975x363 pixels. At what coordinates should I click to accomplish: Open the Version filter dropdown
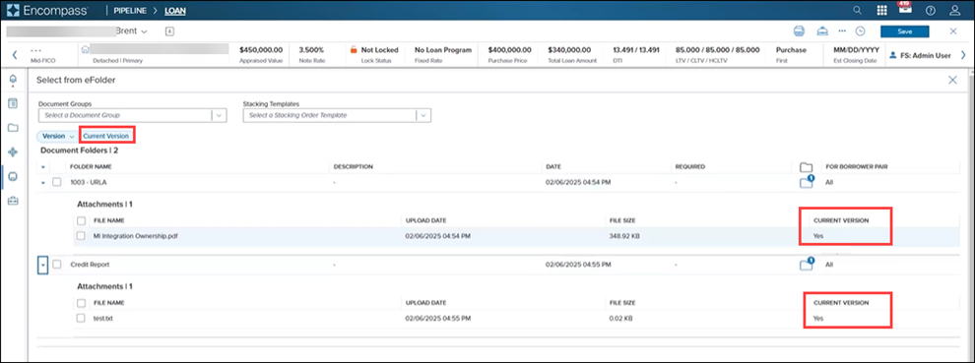[57, 136]
